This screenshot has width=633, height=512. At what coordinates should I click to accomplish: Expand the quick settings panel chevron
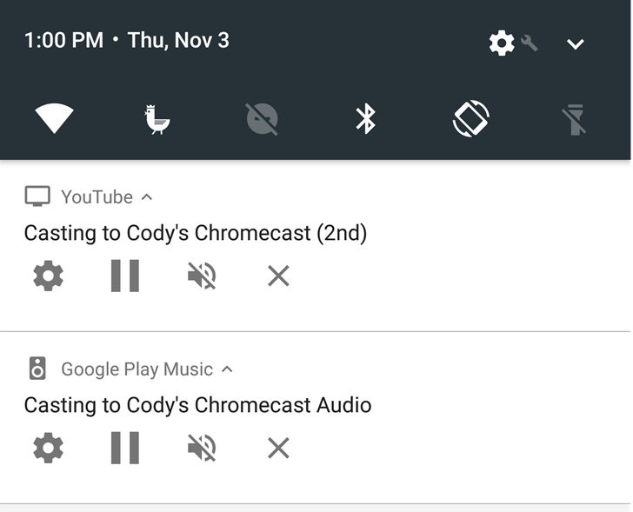click(x=575, y=43)
